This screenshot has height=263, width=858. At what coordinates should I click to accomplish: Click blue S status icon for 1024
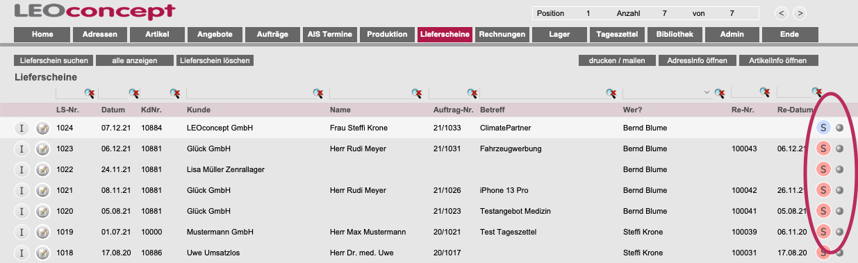point(823,128)
